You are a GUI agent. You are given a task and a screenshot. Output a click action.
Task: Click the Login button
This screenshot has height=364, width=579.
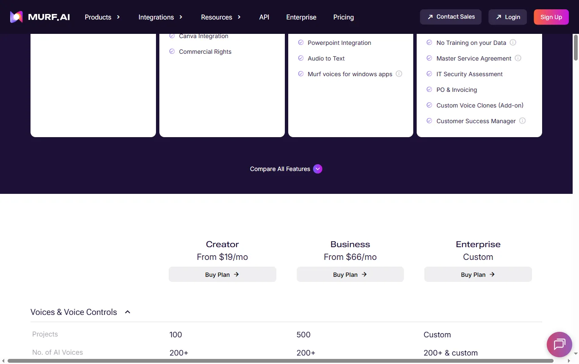pos(508,17)
